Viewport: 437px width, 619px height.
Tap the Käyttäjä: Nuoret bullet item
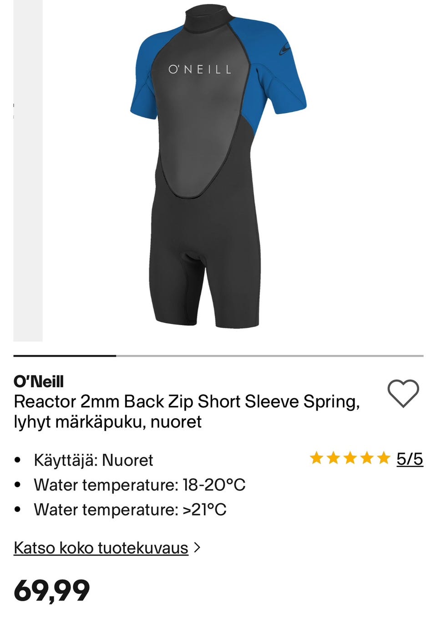point(93,460)
